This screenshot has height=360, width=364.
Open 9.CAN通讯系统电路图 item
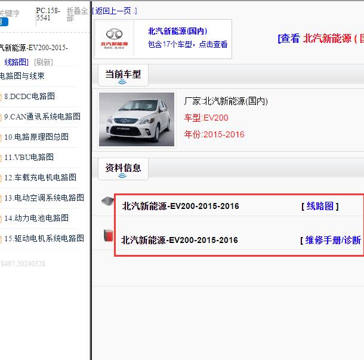pos(42,116)
